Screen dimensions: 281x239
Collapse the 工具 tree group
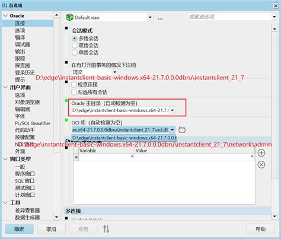click(5, 202)
